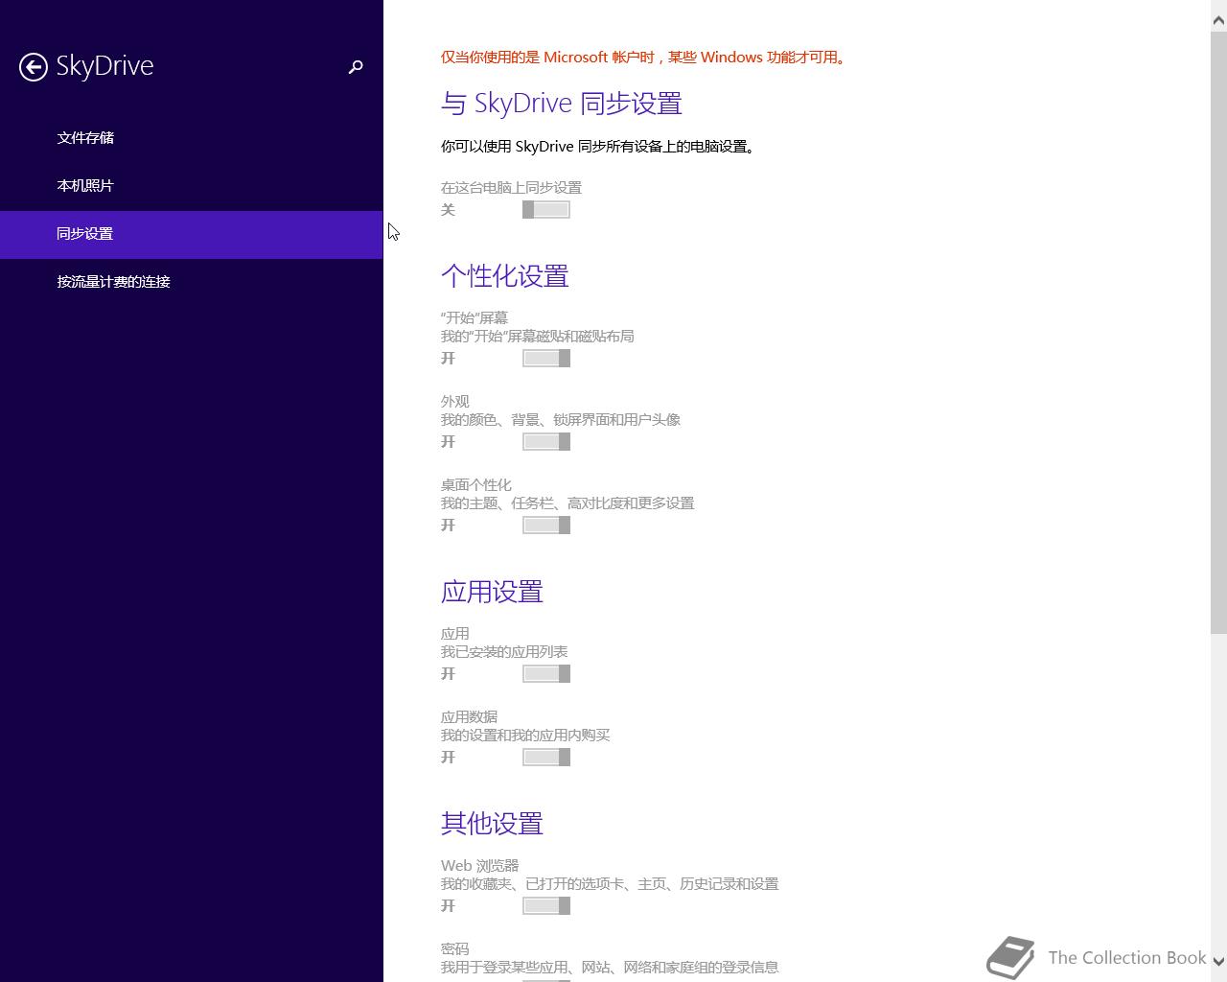The height and width of the screenshot is (982, 1227).
Task: Click the red Microsoft 帐户 warning text
Action: click(644, 58)
